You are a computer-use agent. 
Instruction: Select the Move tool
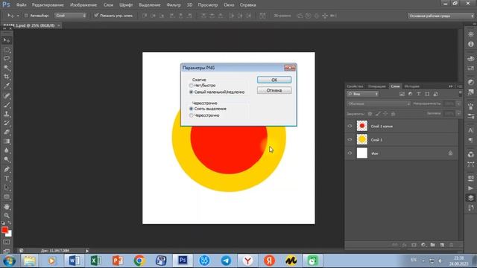(7, 40)
